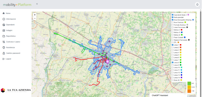Click the Informazioni info icon

[x=4, y=19]
